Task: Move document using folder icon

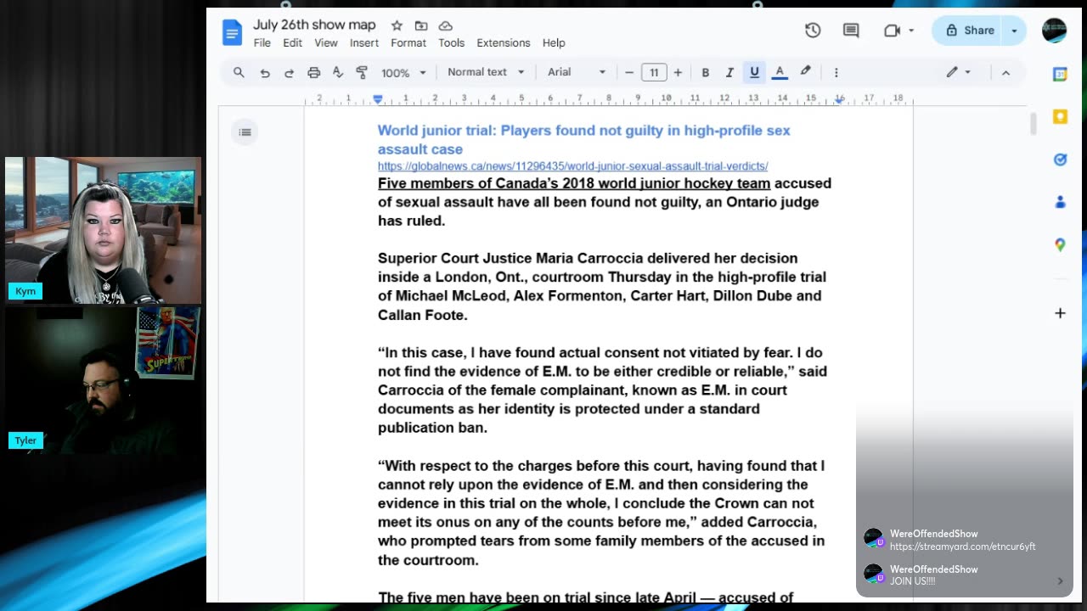Action: (x=420, y=25)
